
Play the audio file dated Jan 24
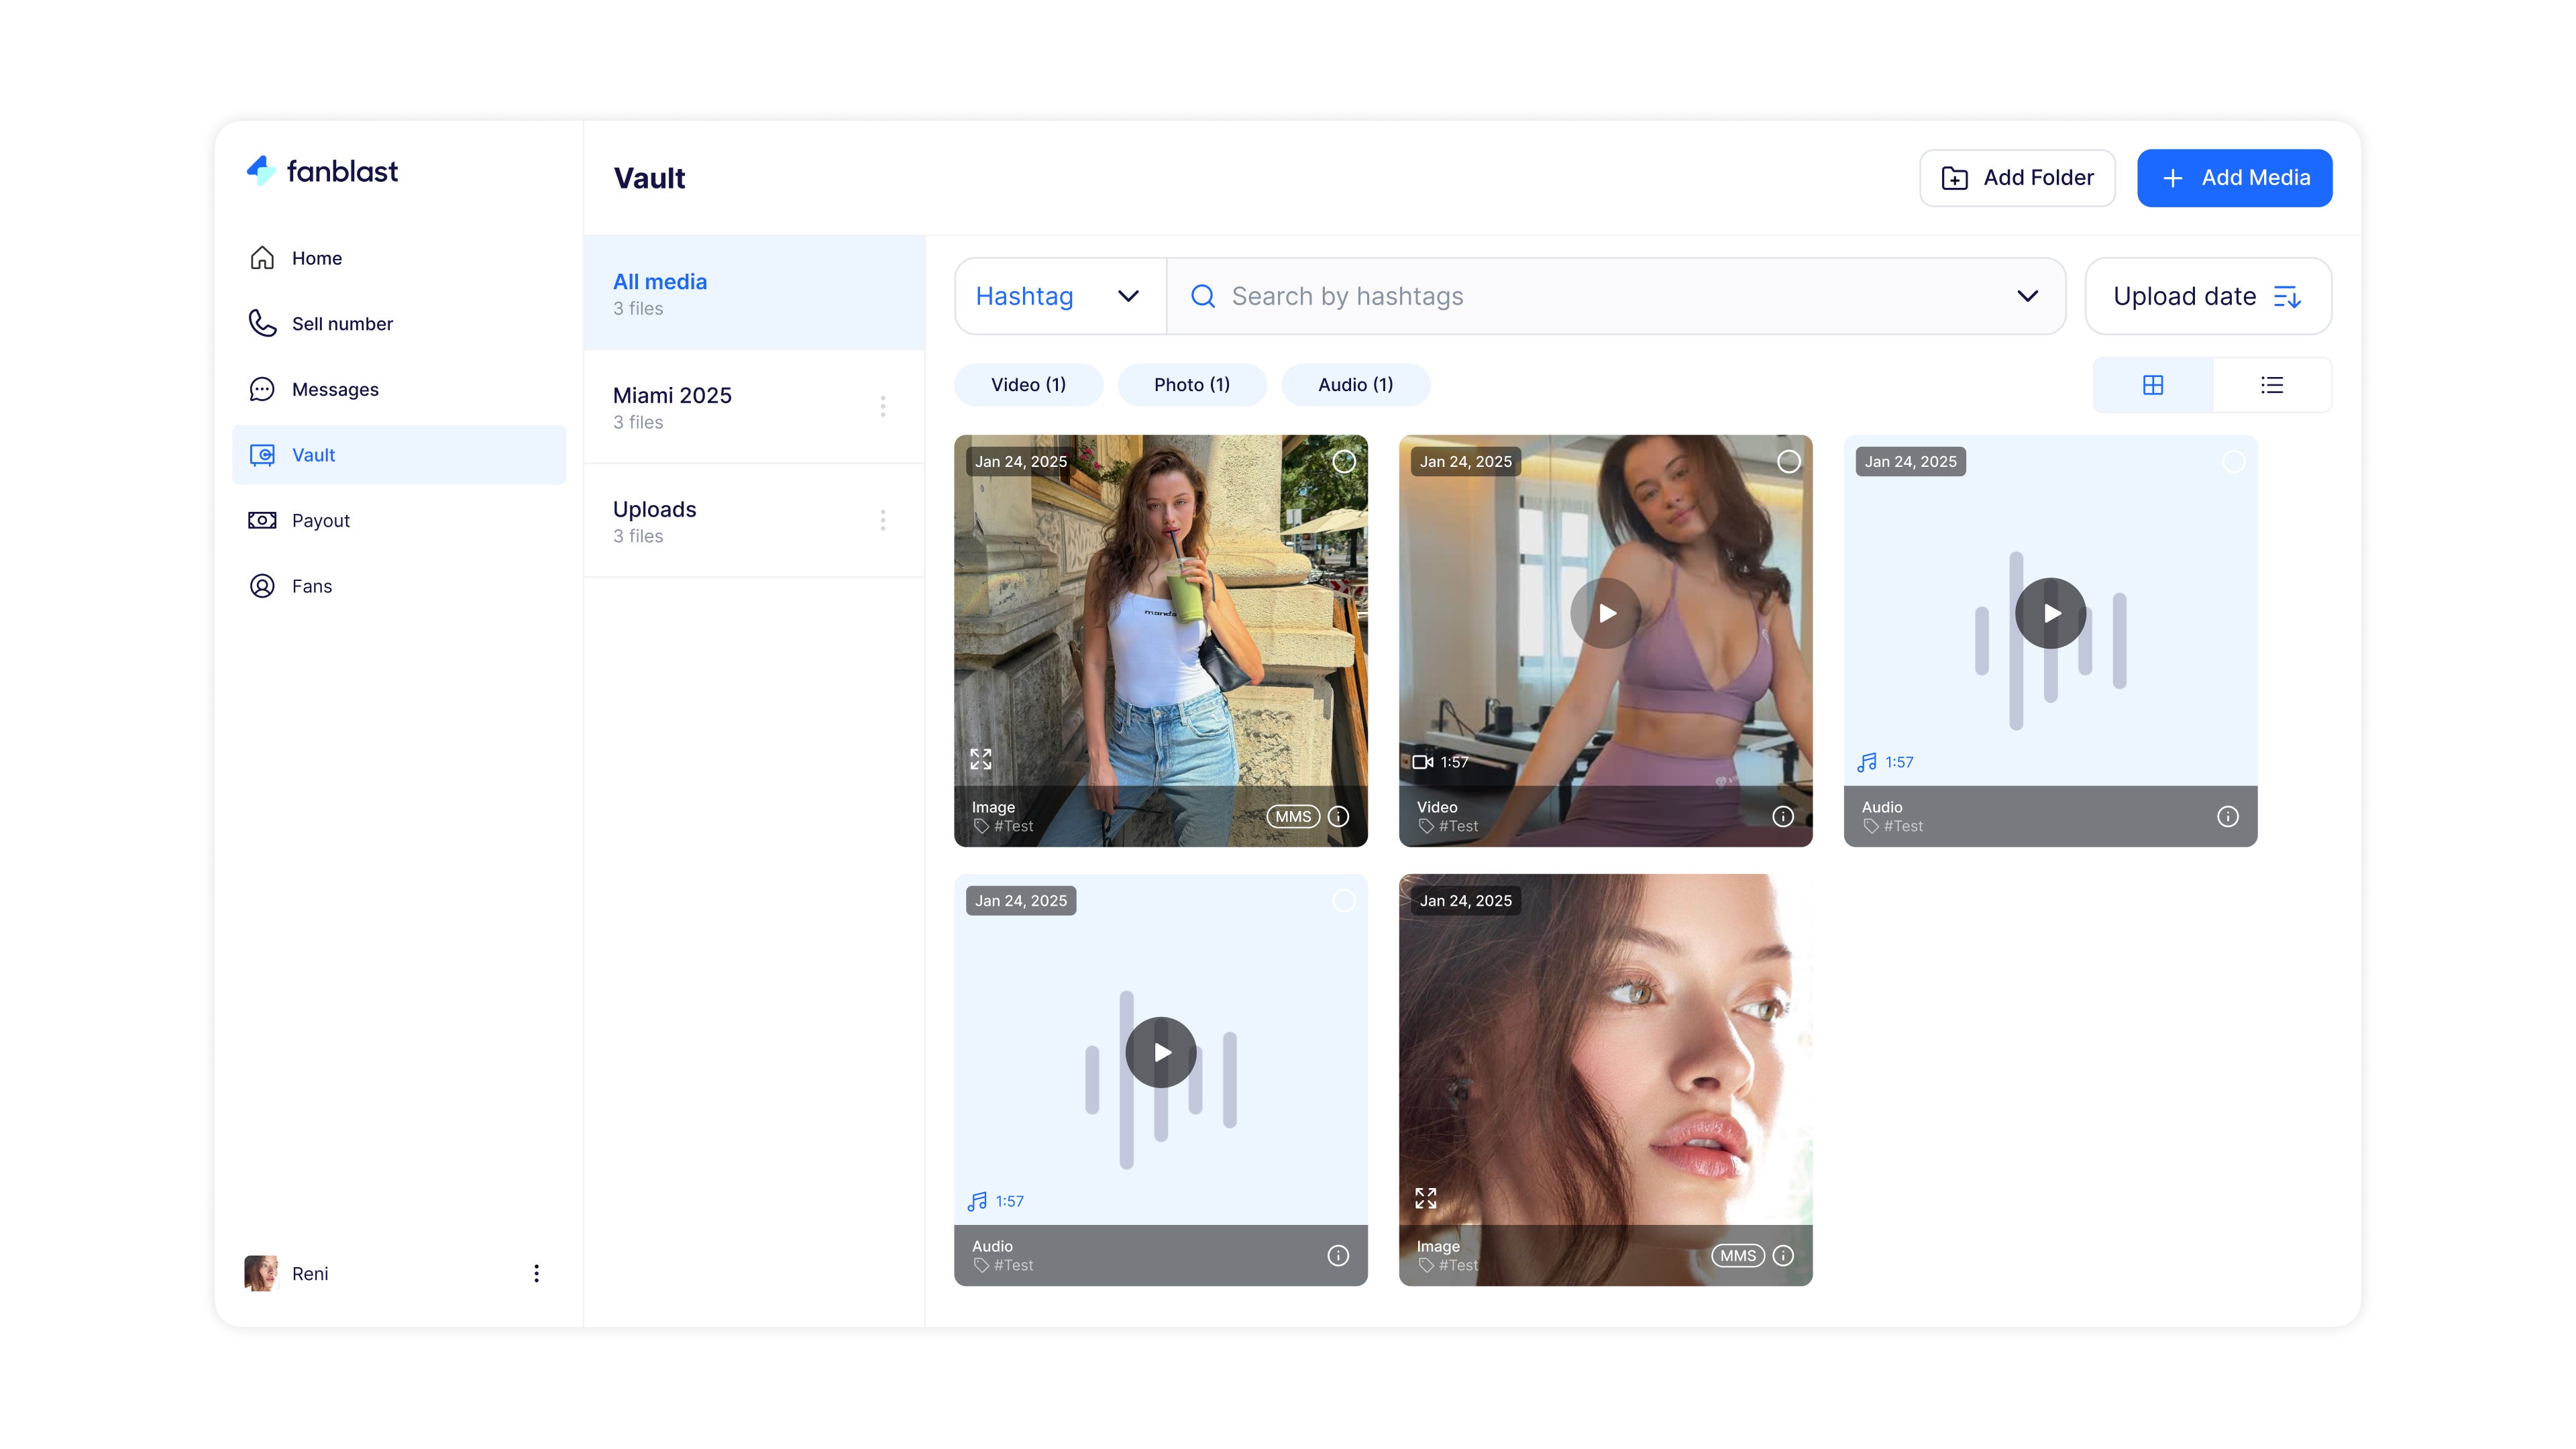[2050, 613]
